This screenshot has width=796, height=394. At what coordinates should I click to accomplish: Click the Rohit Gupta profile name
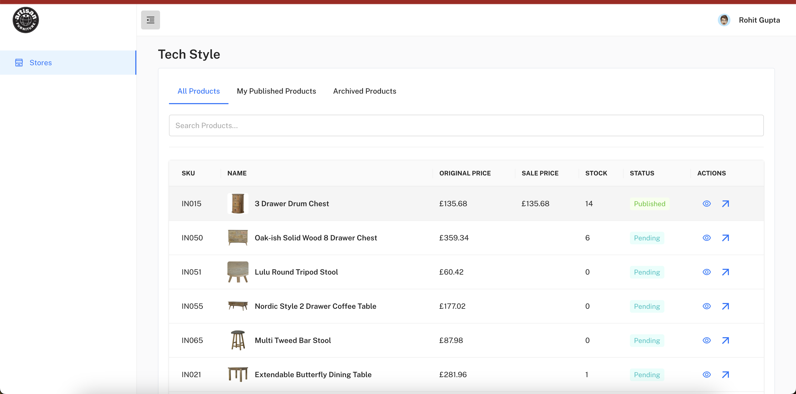click(759, 20)
